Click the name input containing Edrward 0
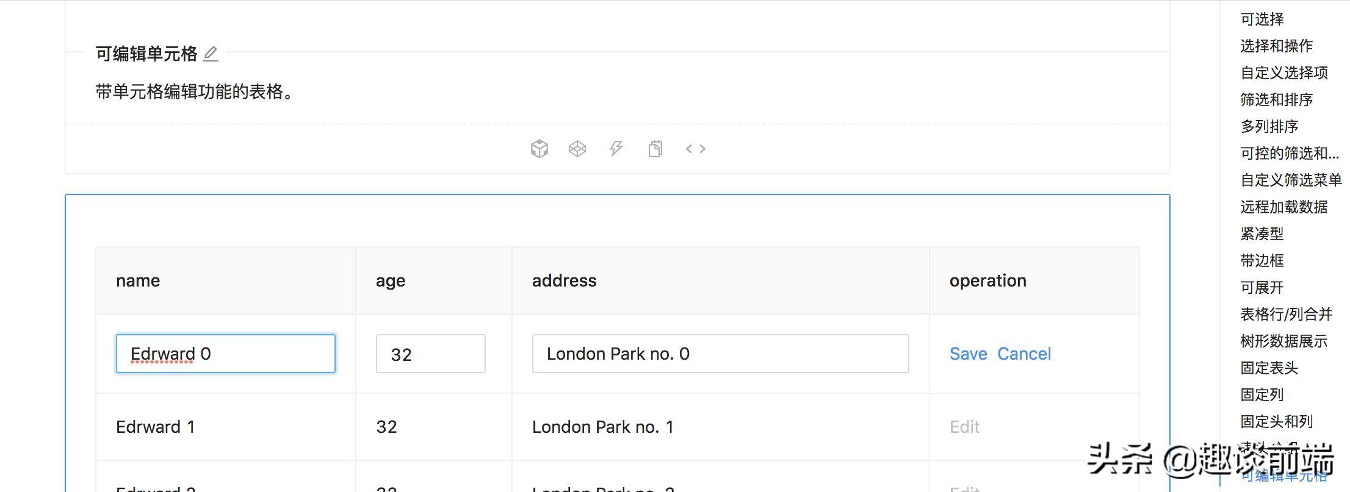 click(225, 354)
